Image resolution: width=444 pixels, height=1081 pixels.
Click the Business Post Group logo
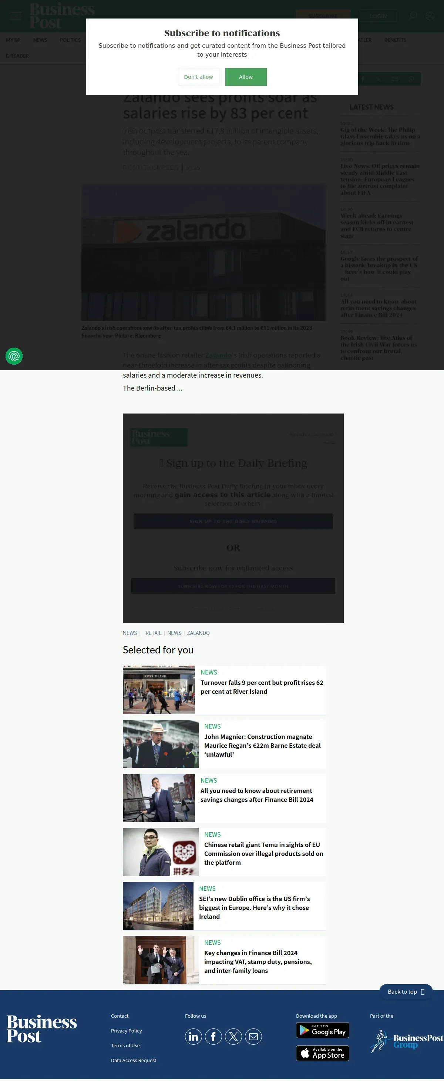[x=406, y=1041]
